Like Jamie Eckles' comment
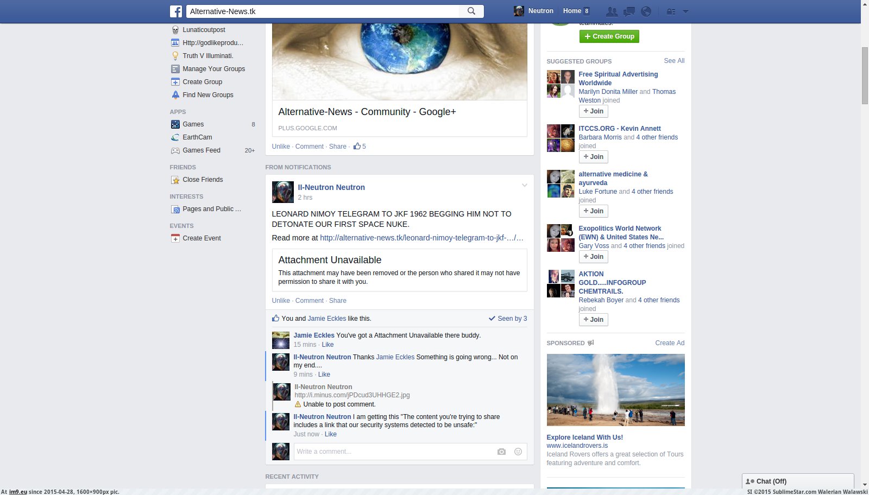 coord(328,344)
